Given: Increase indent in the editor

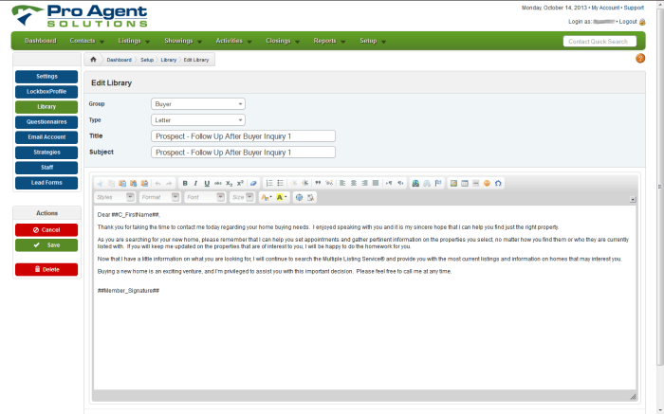Looking at the screenshot, I should [x=304, y=183].
